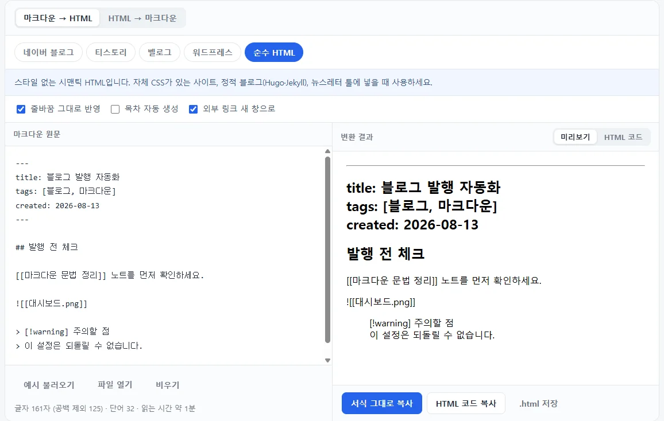The height and width of the screenshot is (421, 664).
Task: Click the '> [!warning] 주의할 점' source line
Action: (63, 332)
